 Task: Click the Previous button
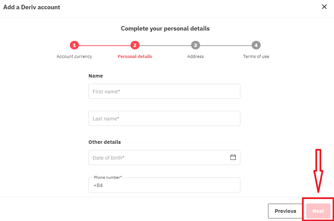(x=285, y=211)
